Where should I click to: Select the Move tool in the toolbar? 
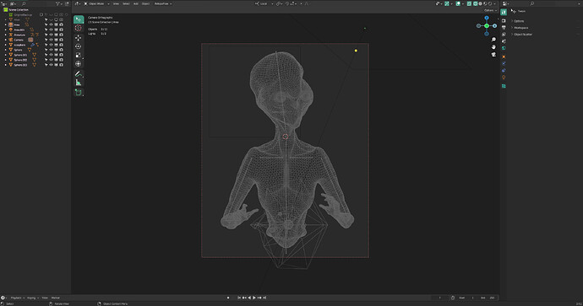coord(78,37)
